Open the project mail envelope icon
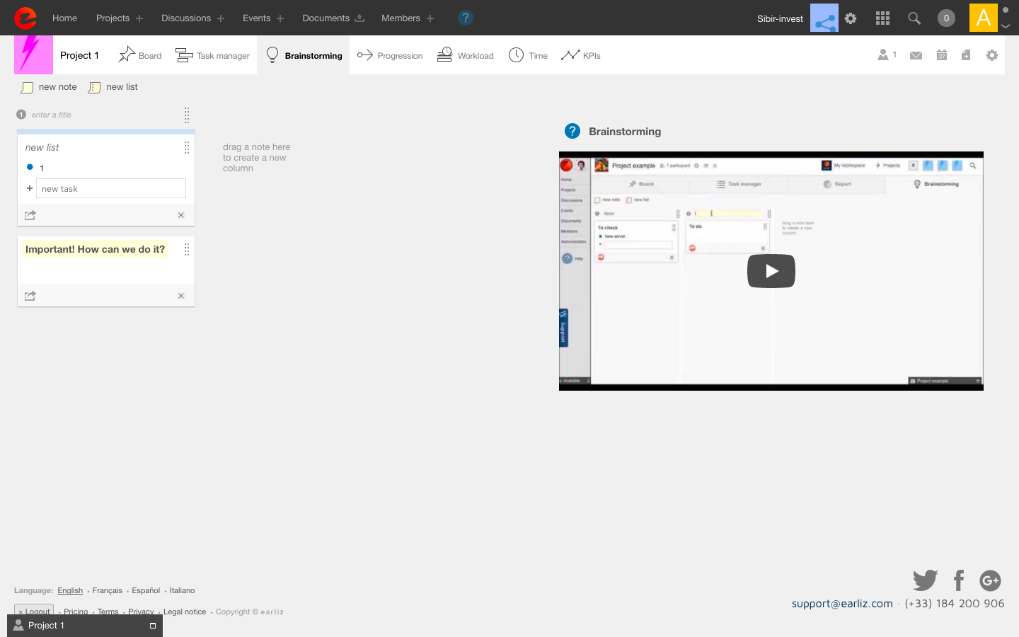The width and height of the screenshot is (1019, 637). (916, 55)
